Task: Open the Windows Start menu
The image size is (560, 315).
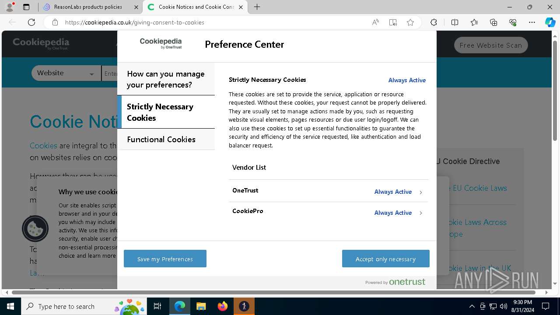Action: (x=10, y=306)
